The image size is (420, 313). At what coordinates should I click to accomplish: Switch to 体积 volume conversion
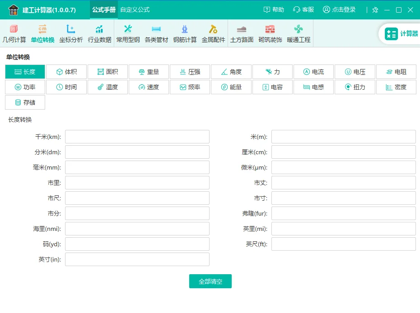tap(66, 71)
